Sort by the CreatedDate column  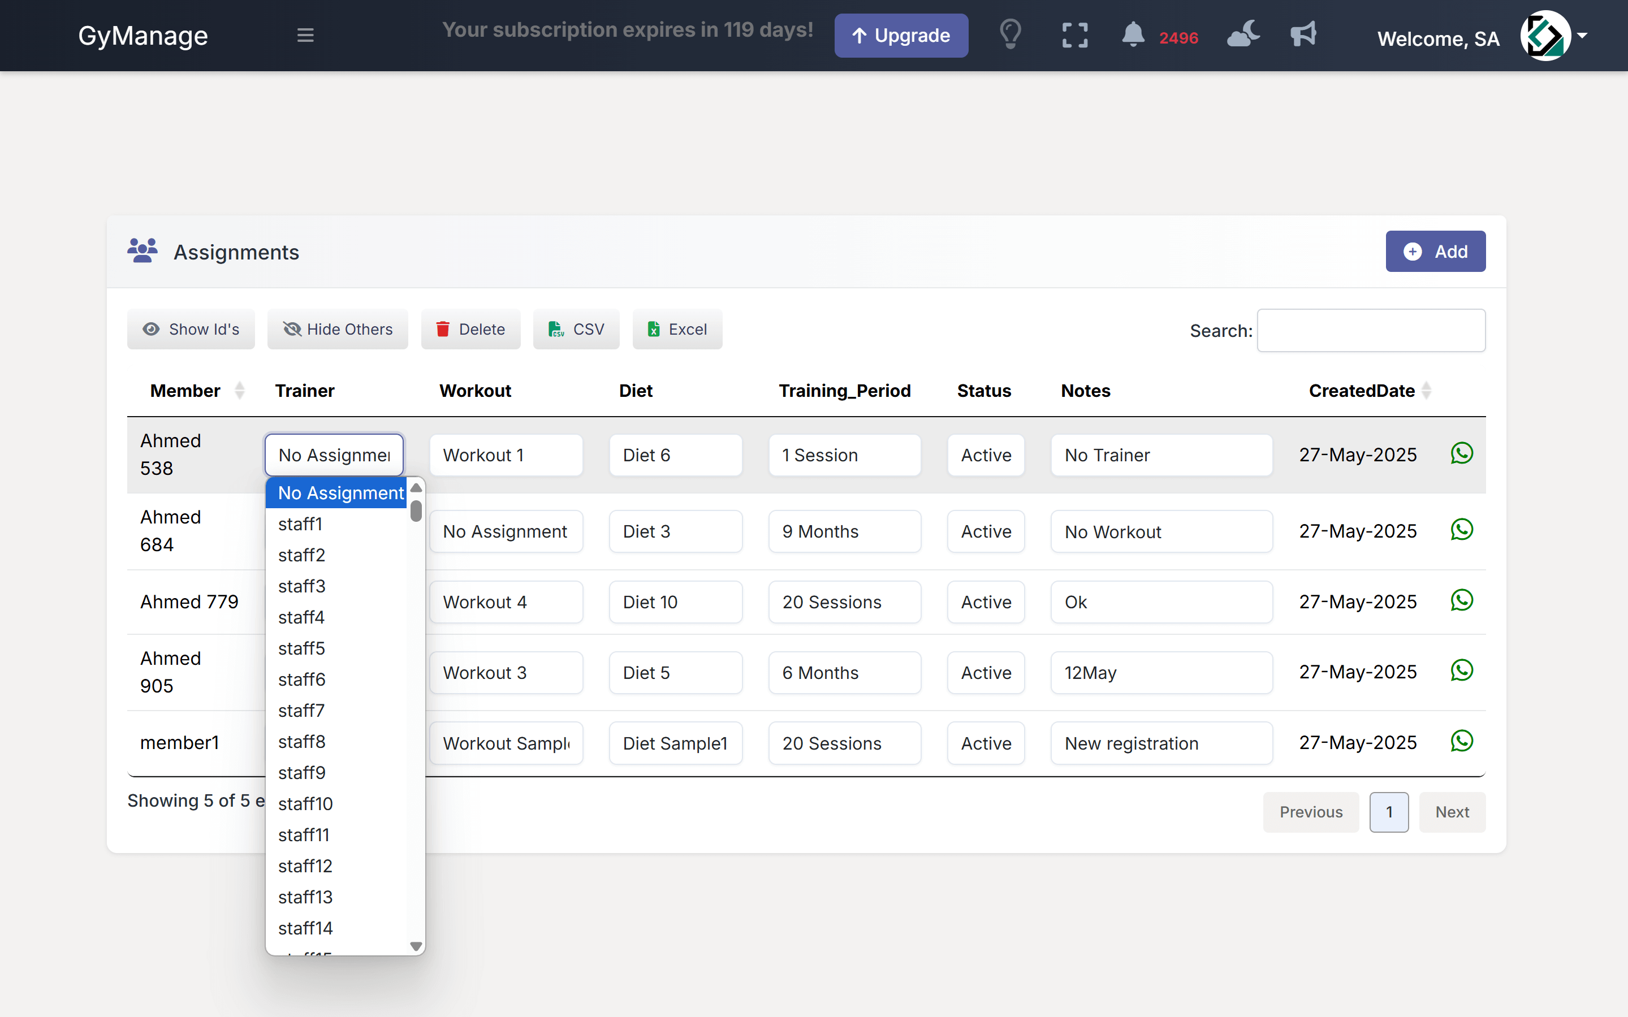tap(1370, 391)
